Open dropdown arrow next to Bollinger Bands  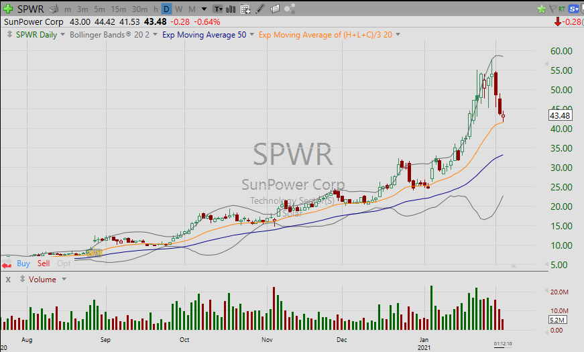pyautogui.click(x=155, y=34)
